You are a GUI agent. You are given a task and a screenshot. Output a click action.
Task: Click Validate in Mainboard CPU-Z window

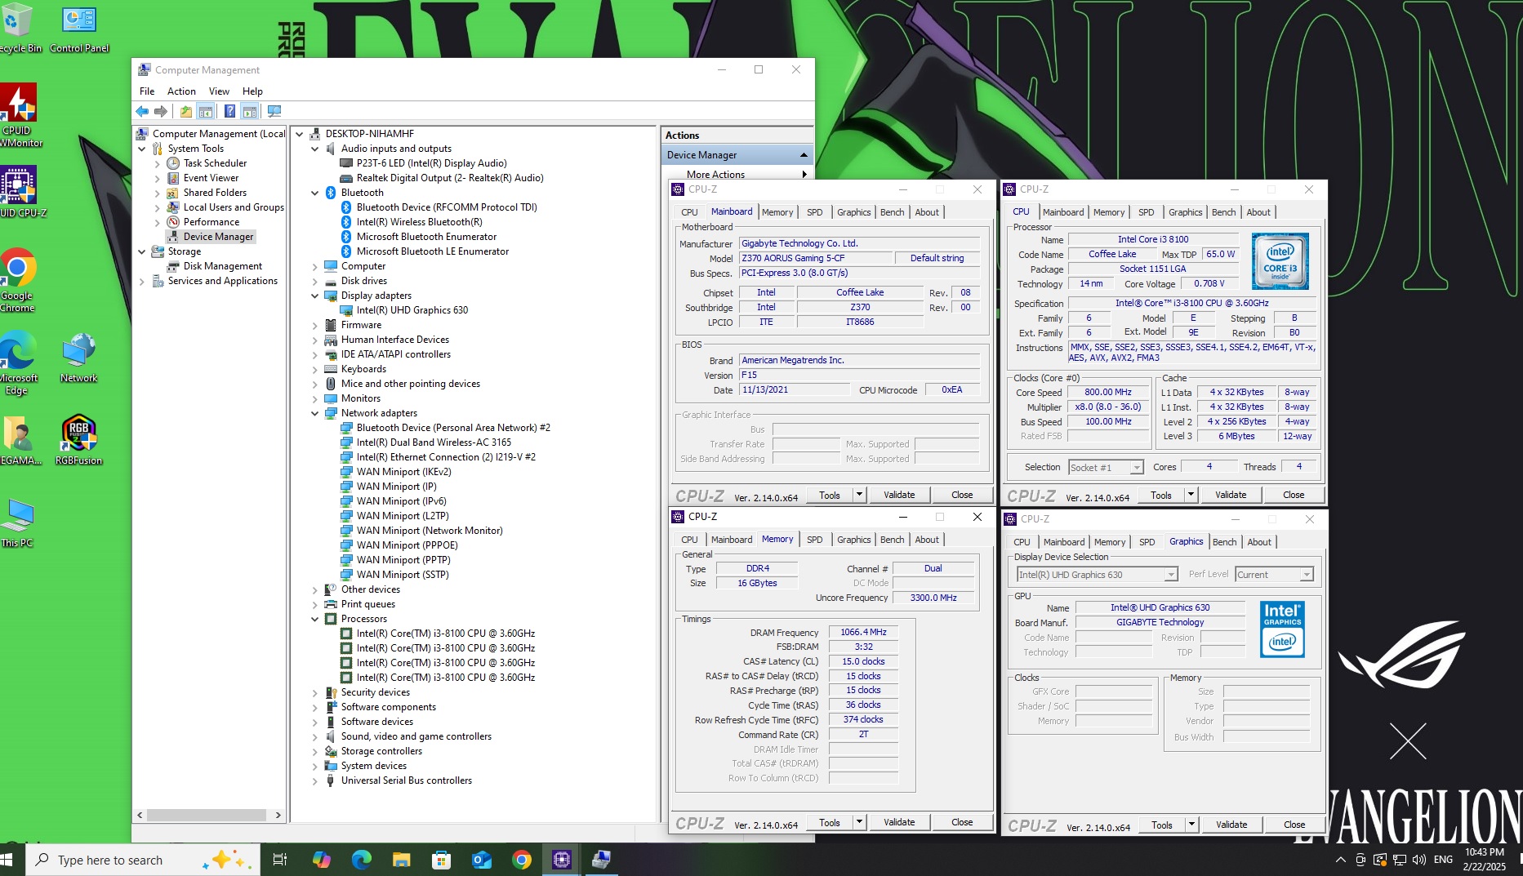[x=899, y=495]
